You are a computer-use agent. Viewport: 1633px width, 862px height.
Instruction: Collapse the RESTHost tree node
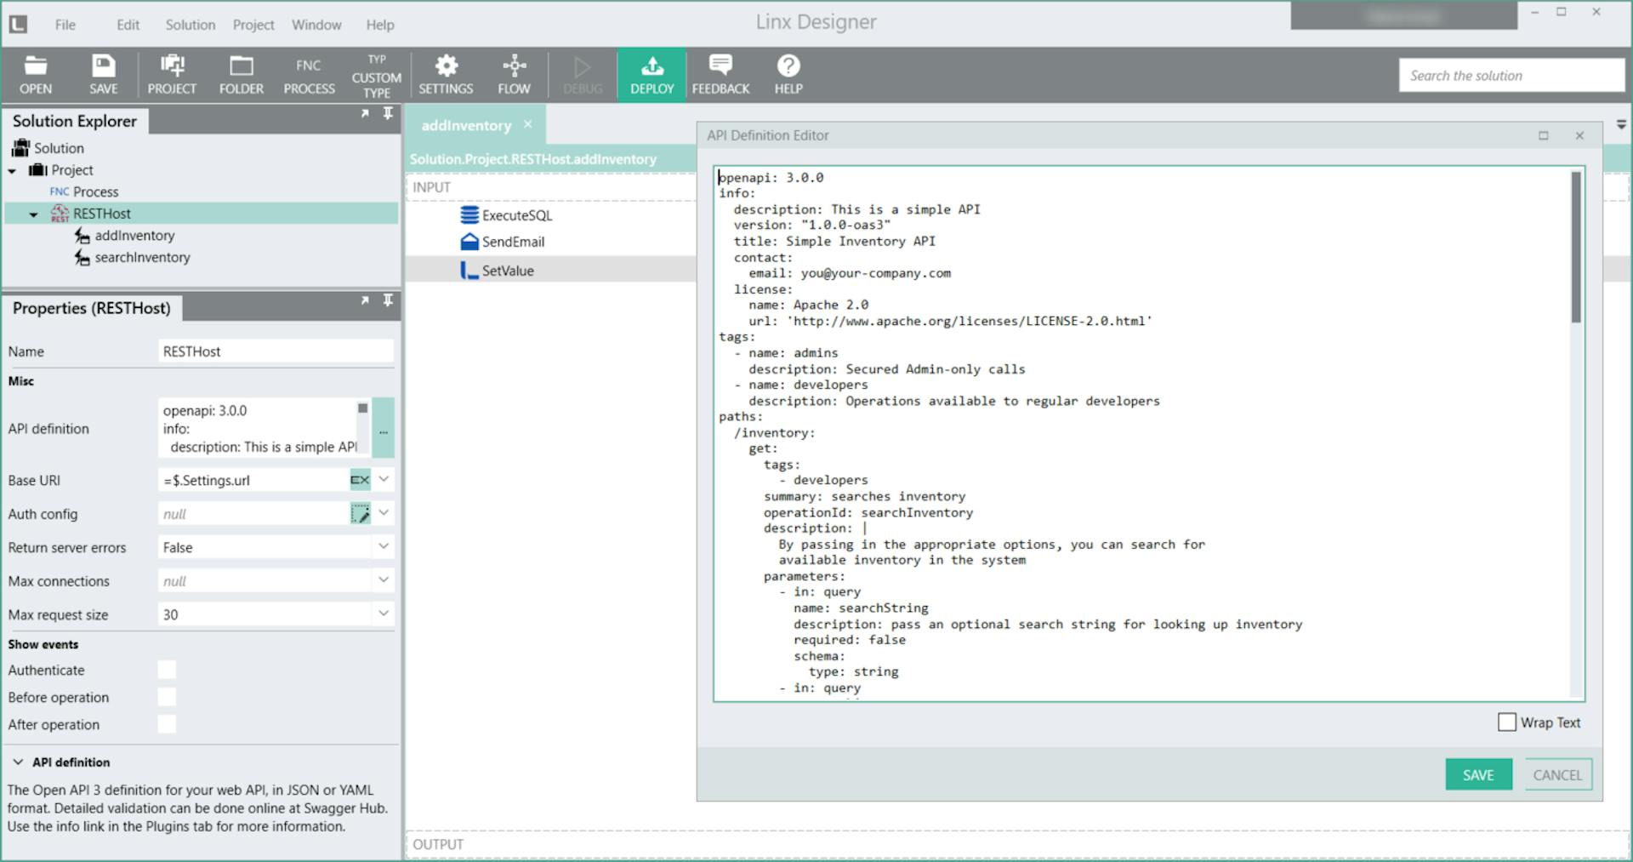click(34, 213)
